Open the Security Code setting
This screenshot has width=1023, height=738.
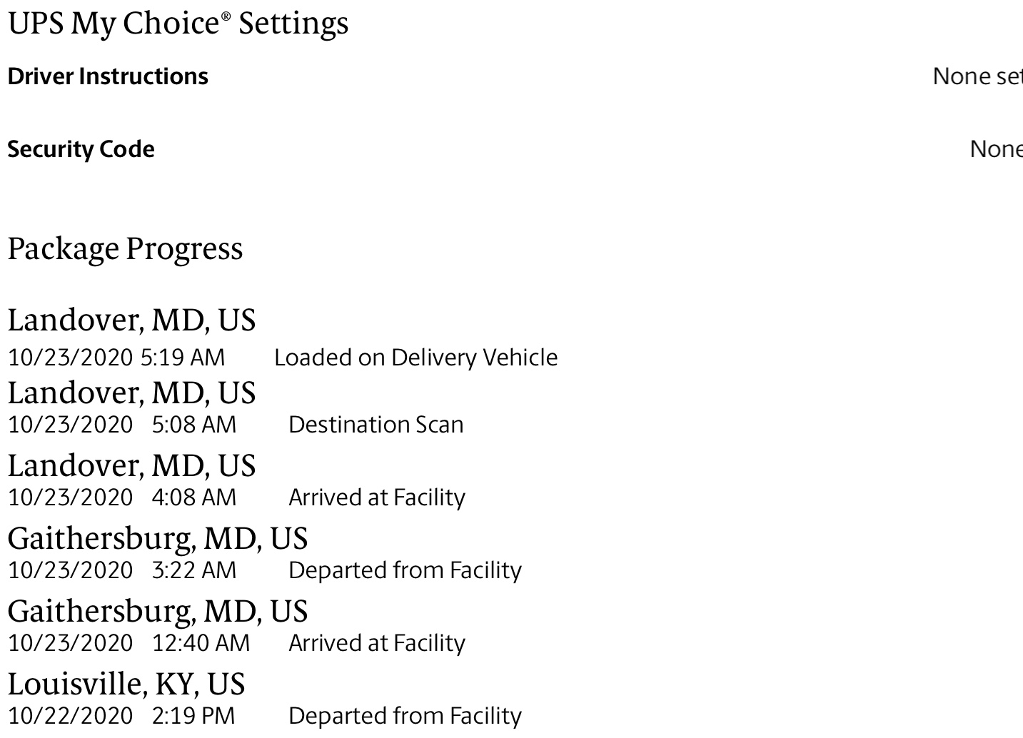point(81,149)
